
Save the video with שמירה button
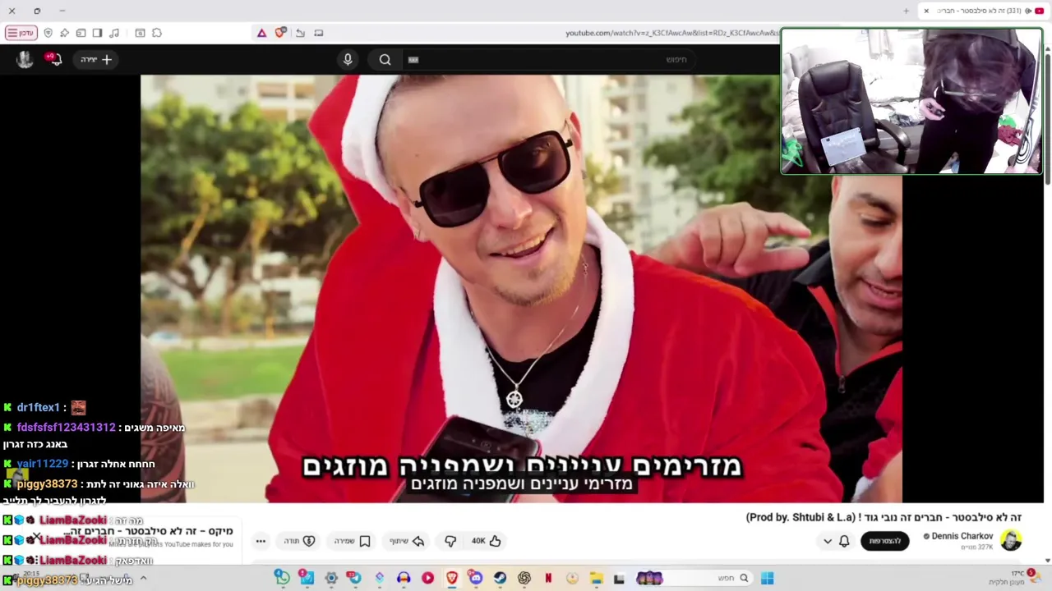coord(353,541)
